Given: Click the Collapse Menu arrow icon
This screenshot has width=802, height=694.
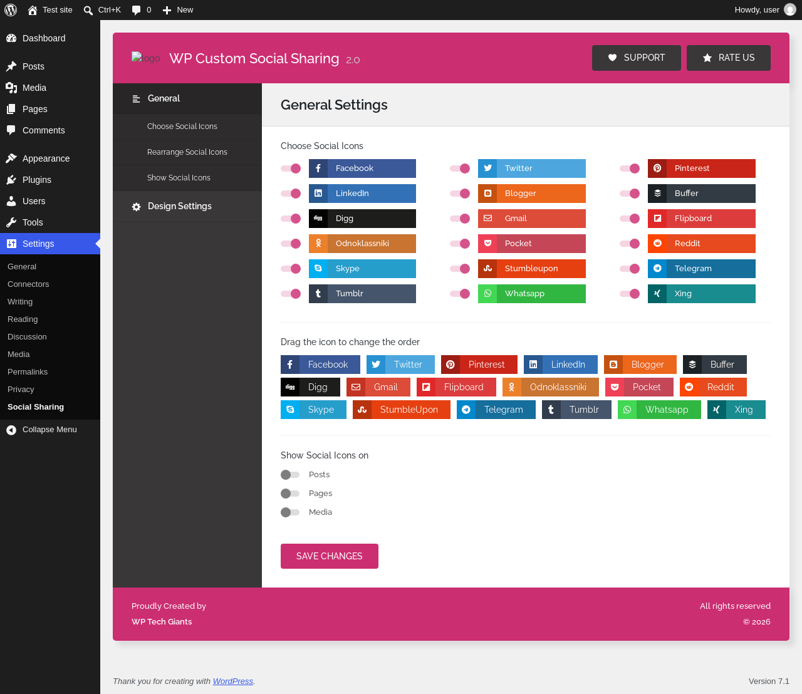Looking at the screenshot, I should 11,430.
